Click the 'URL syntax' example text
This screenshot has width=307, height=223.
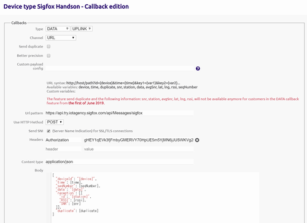(114, 83)
